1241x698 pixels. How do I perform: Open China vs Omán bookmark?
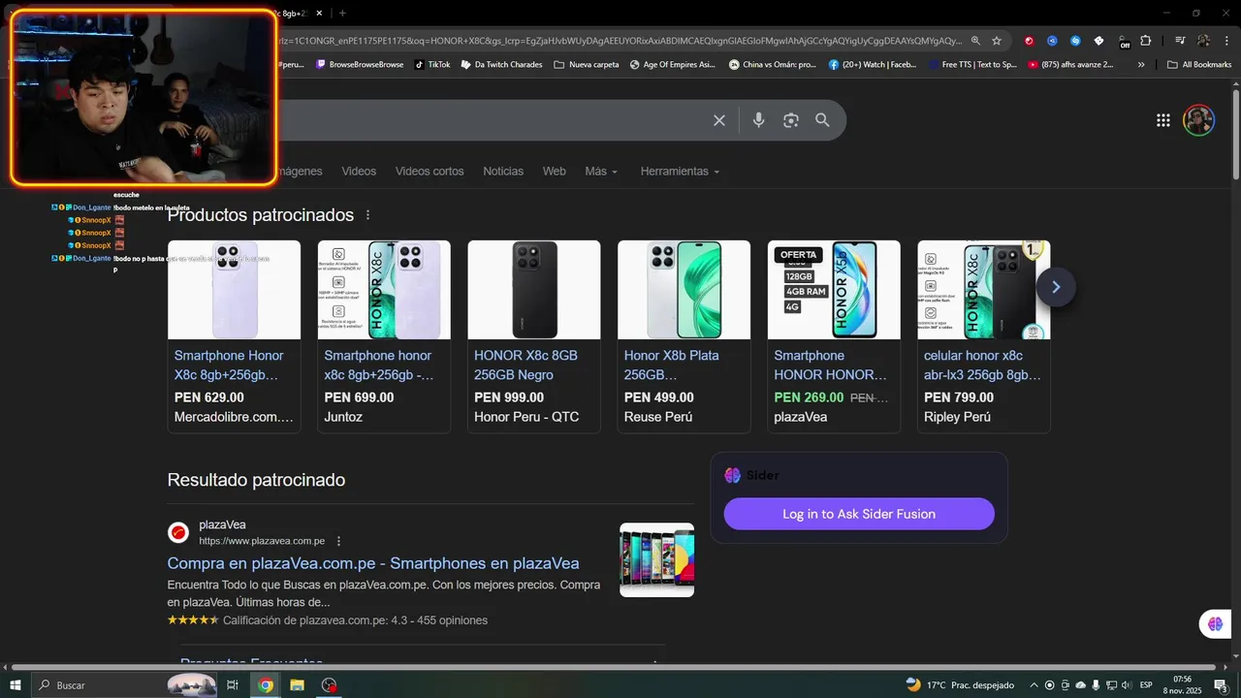pyautogui.click(x=773, y=65)
